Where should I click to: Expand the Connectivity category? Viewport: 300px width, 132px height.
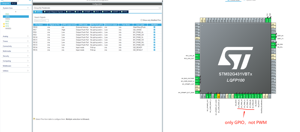(28, 46)
